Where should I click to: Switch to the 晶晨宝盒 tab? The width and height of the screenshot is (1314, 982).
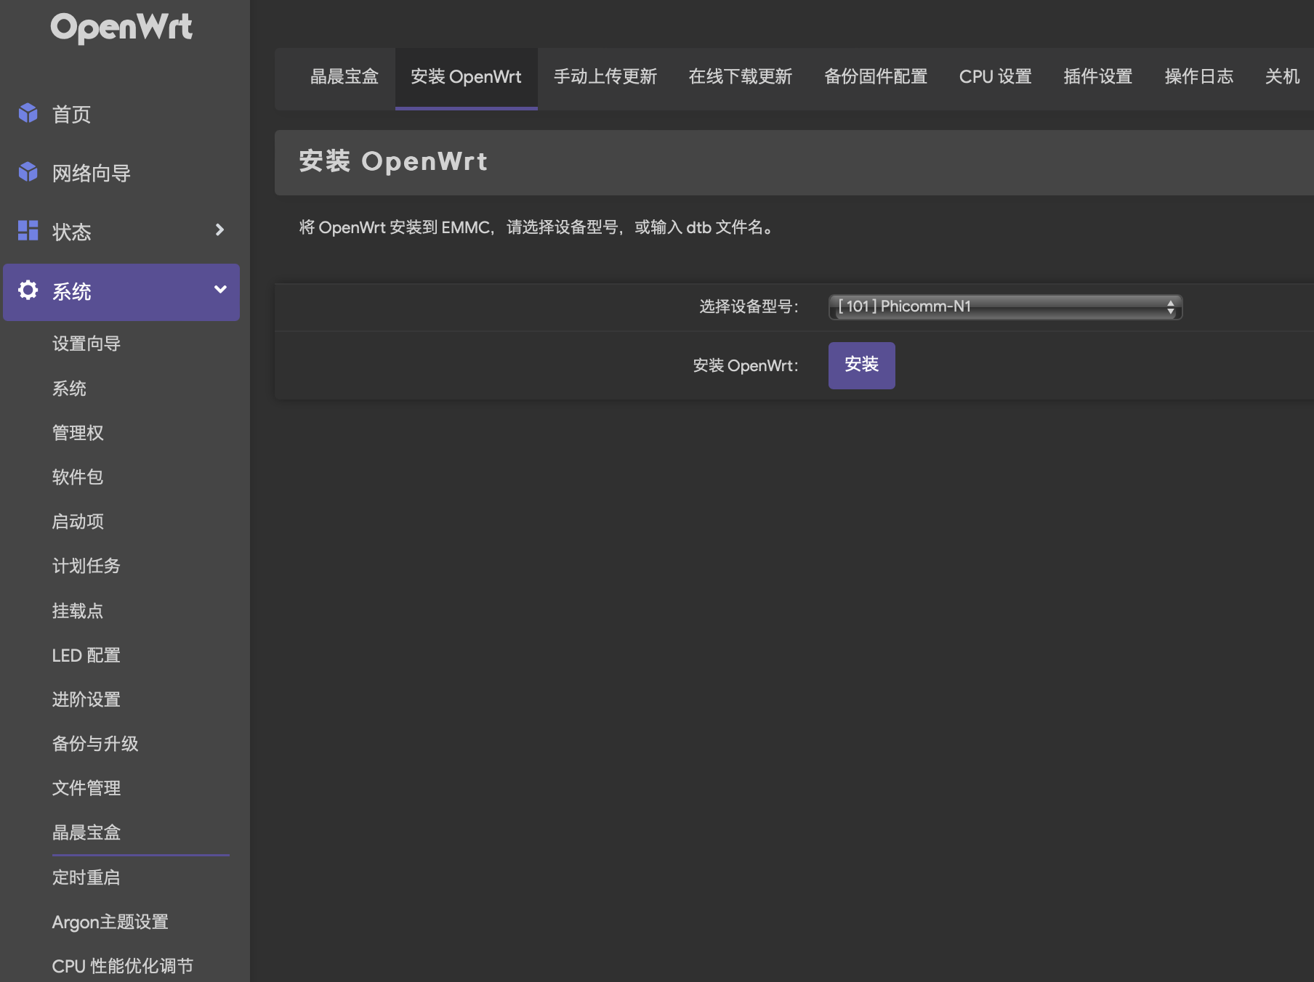344,77
